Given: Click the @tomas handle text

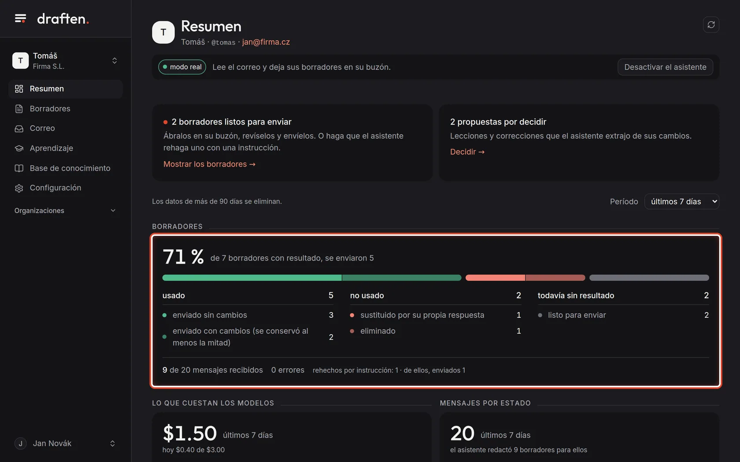Looking at the screenshot, I should (x=223, y=43).
